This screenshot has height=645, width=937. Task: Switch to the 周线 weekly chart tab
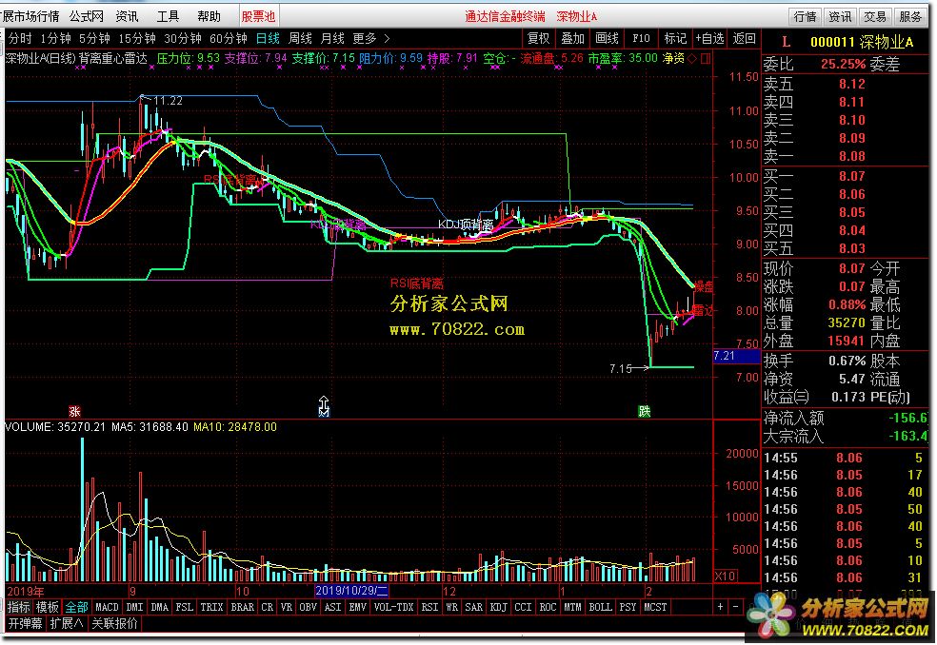click(x=300, y=38)
